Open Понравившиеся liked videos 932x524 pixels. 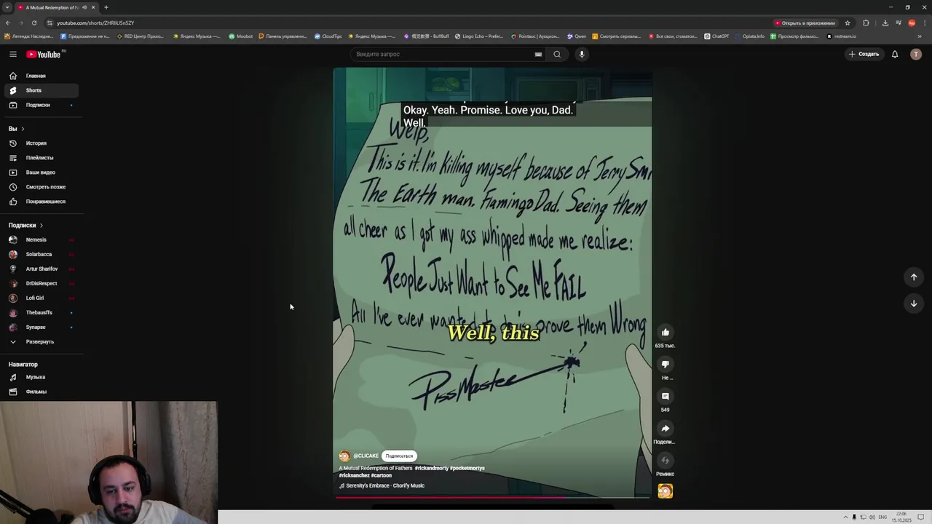tap(41, 202)
